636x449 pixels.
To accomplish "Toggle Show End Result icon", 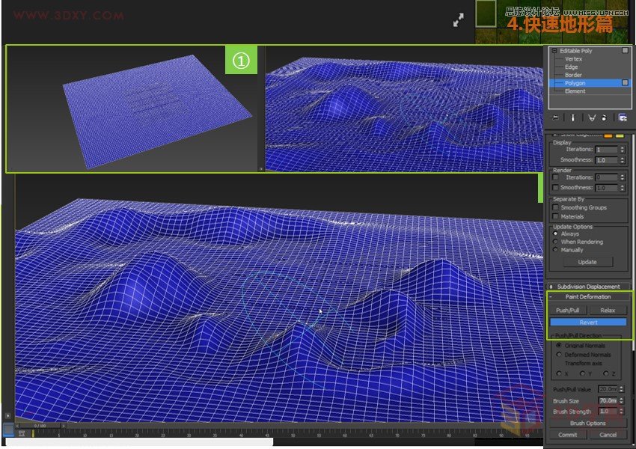I will [x=573, y=117].
